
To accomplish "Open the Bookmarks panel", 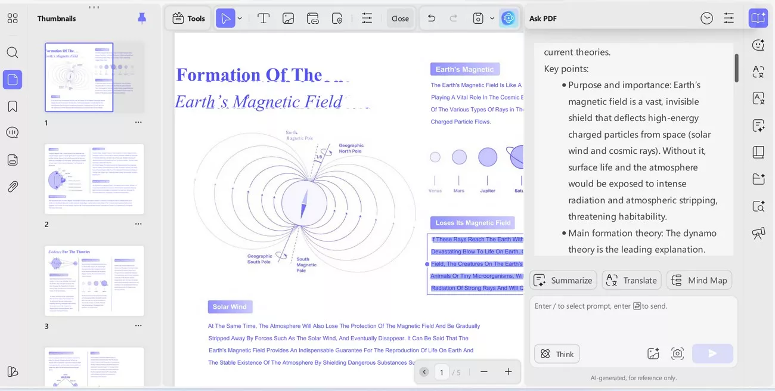I will pos(13,105).
